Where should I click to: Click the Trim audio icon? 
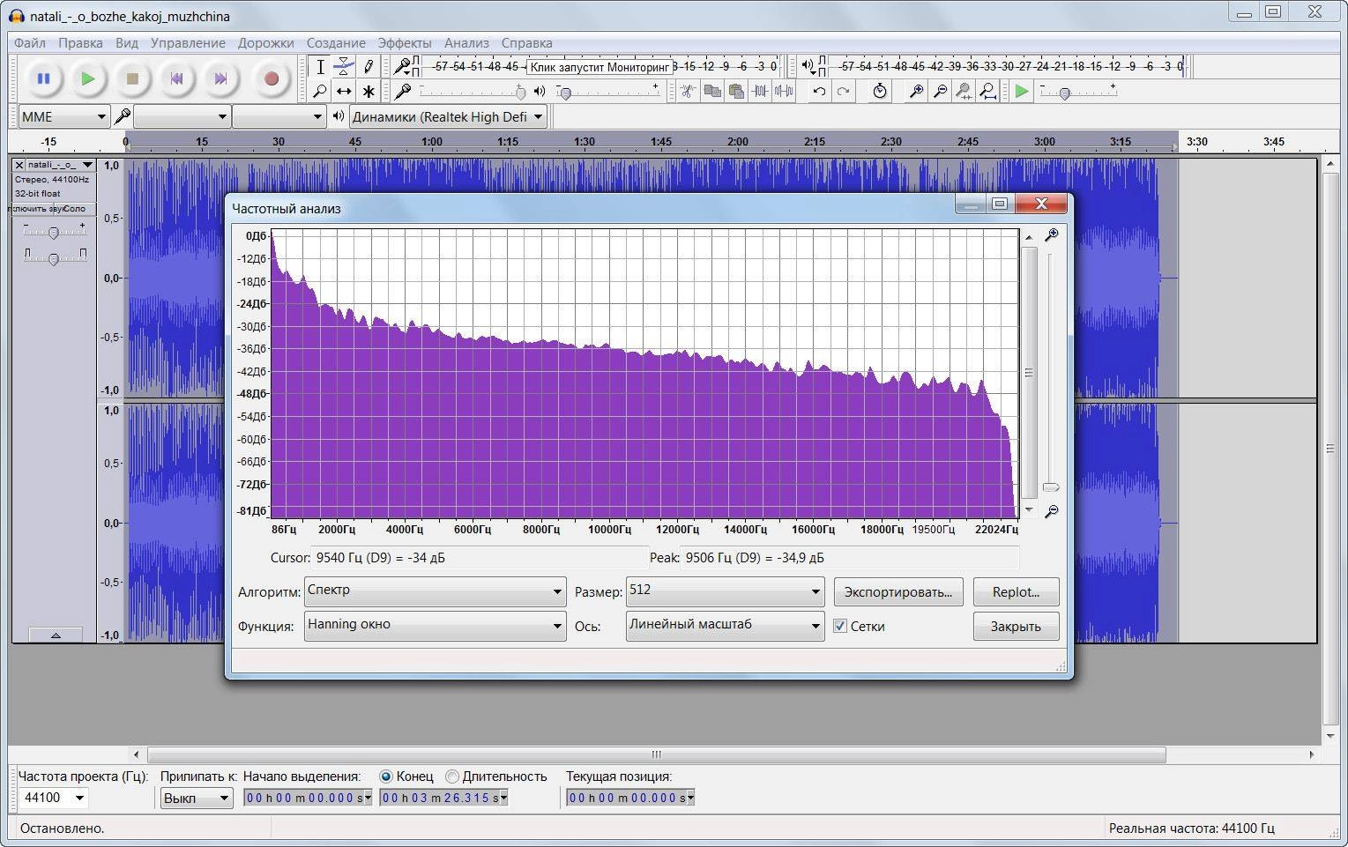tap(759, 91)
